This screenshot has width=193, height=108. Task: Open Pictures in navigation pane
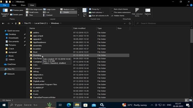click(x=12, y=45)
